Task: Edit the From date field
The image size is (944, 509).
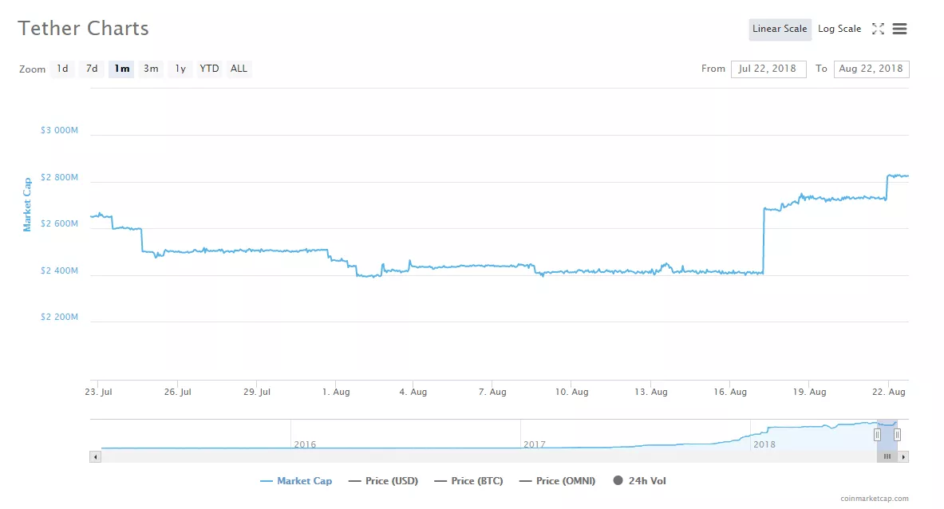Action: (x=768, y=69)
